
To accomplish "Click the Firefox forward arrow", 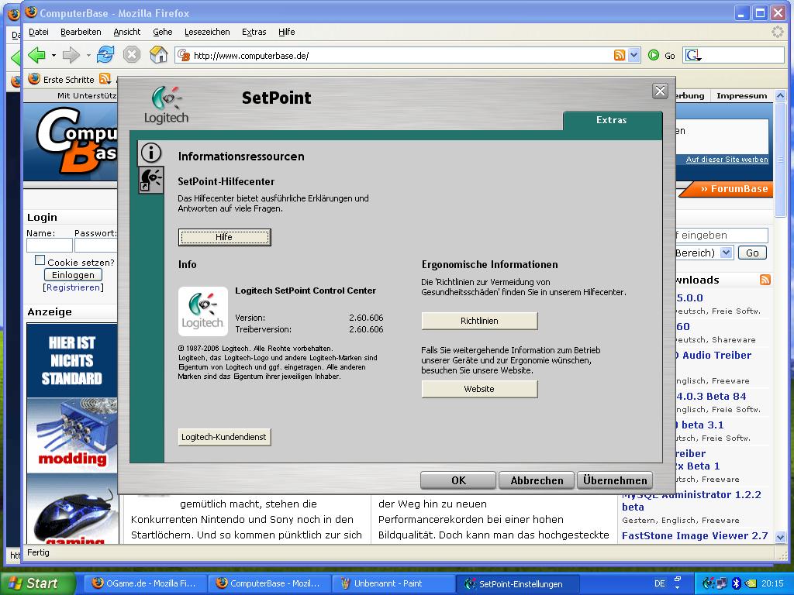I will (71, 55).
